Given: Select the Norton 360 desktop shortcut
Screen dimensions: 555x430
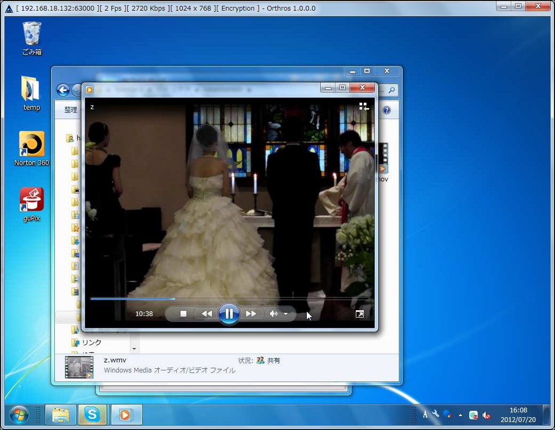Looking at the screenshot, I should [x=31, y=149].
